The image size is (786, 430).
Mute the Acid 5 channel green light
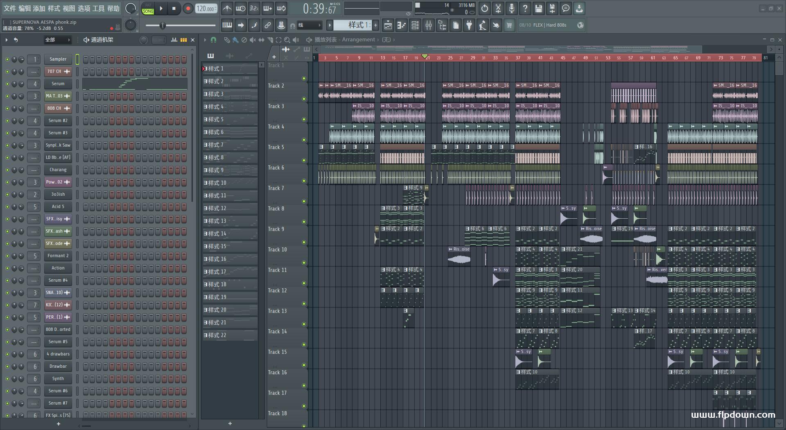pos(7,207)
